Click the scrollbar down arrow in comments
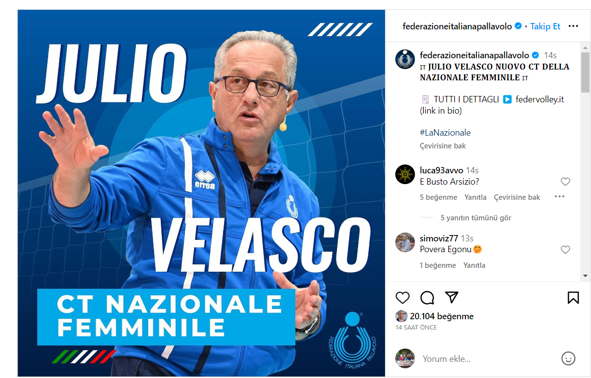Image resolution: width=591 pixels, height=378 pixels. tap(585, 276)
